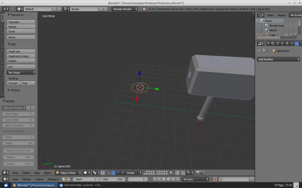Viewport: 302px width, 188px height.
Task: Open the World properties tab icon
Action: 282,43
